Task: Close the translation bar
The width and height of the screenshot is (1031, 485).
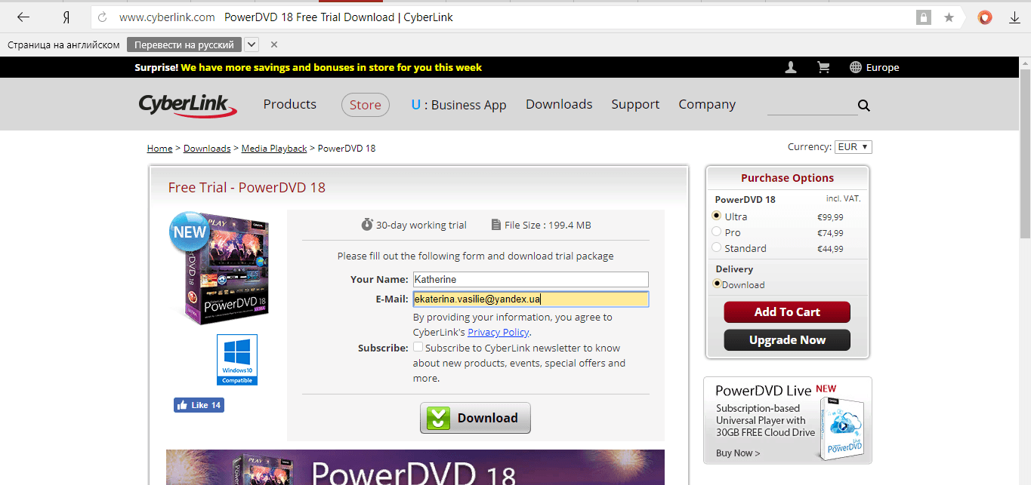Action: 274,45
